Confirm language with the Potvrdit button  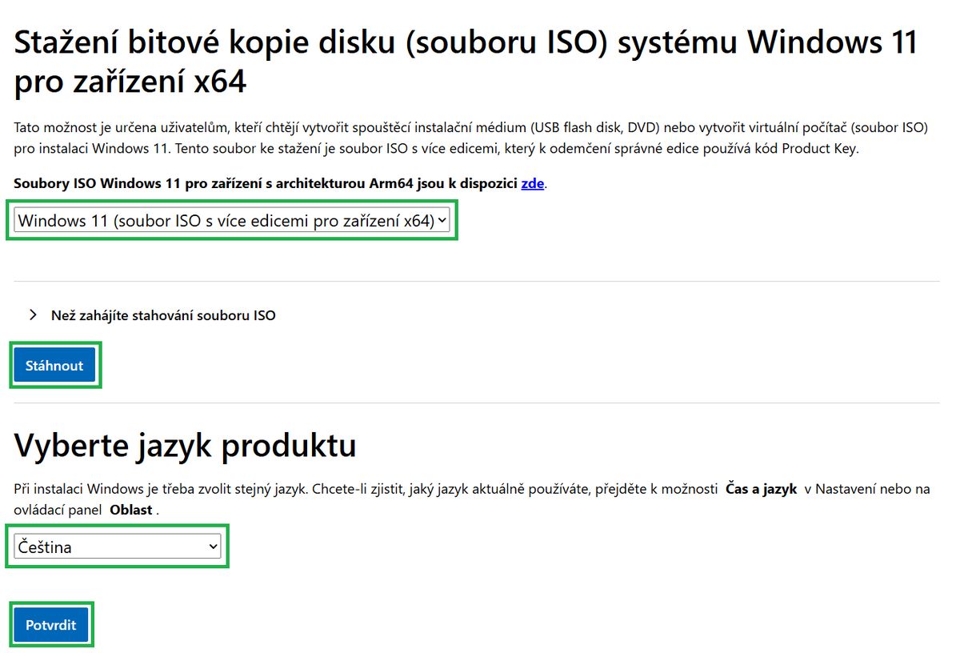(x=51, y=624)
